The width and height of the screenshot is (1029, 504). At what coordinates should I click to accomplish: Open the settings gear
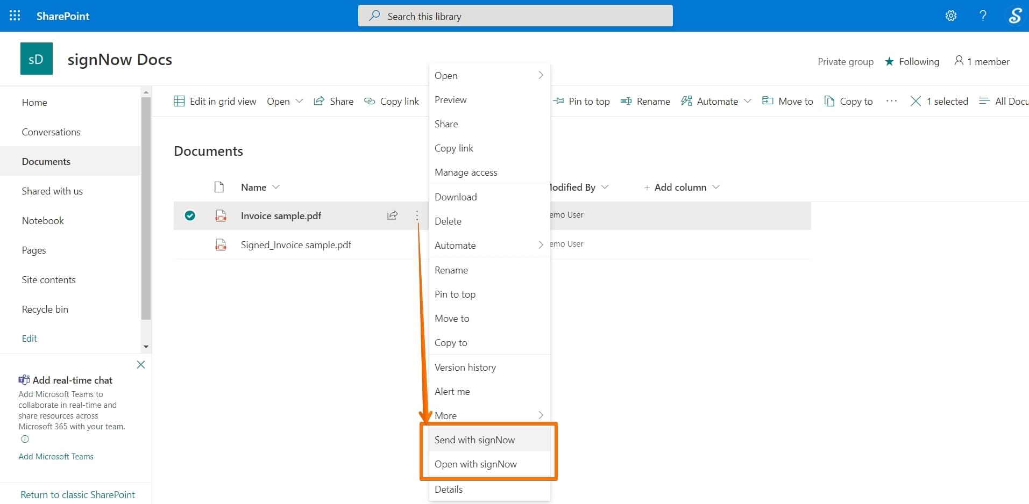pos(951,16)
